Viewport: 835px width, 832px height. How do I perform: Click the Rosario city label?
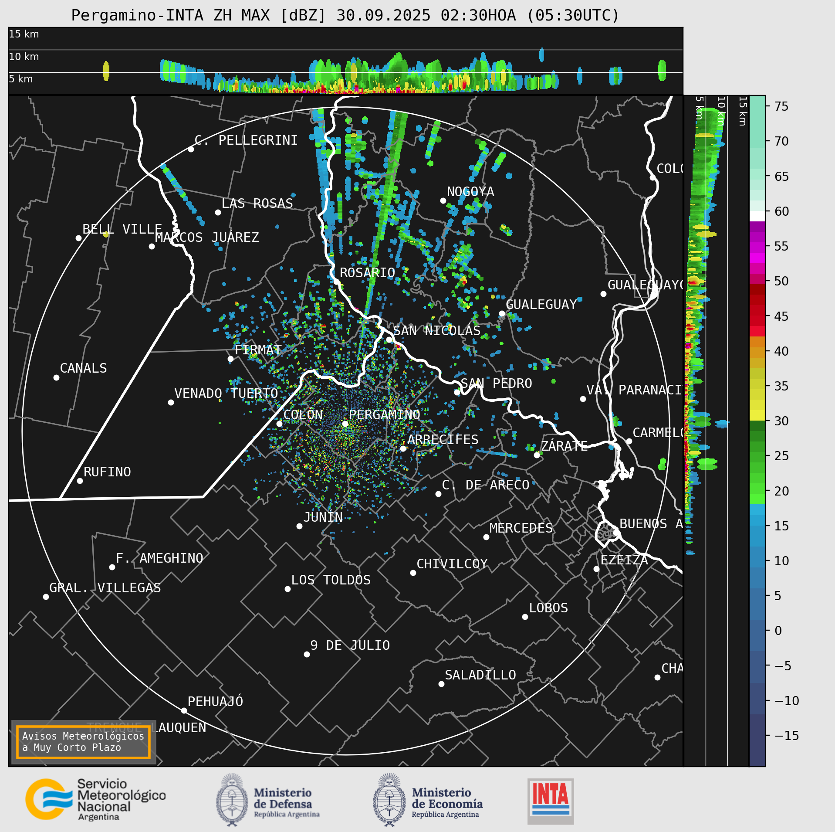(367, 273)
